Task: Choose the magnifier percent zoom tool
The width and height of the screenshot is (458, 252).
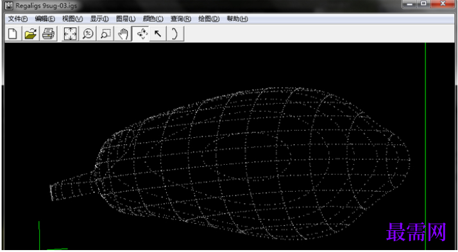Action: (x=88, y=34)
